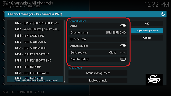Click the Kodi logo icon in dialog header

click(x=163, y=14)
